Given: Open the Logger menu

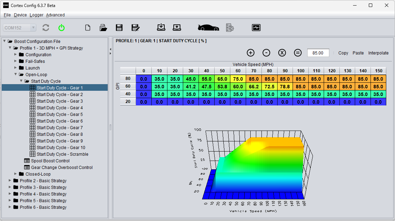Looking at the screenshot, I should tap(36, 15).
